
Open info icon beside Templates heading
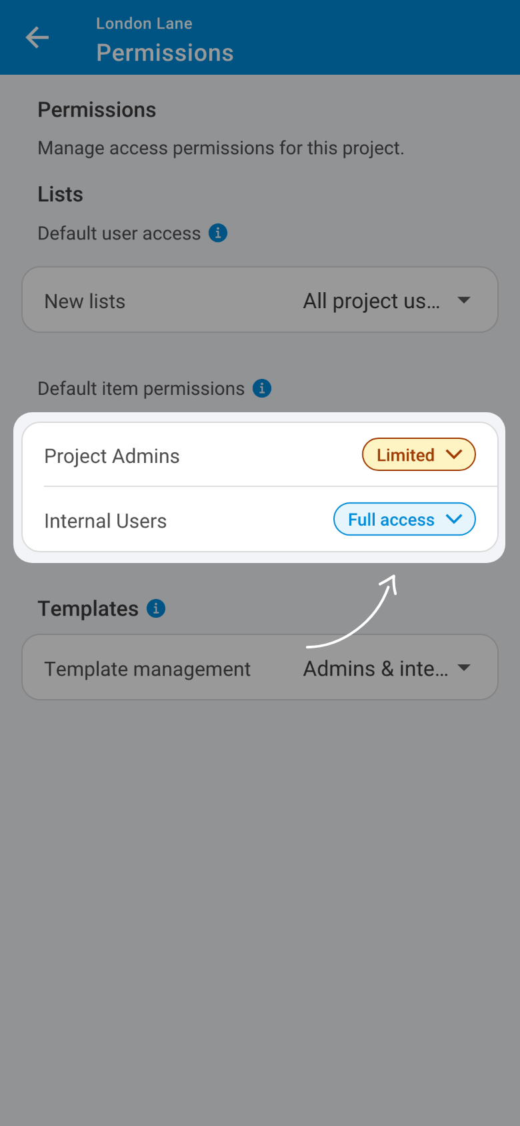tap(156, 608)
